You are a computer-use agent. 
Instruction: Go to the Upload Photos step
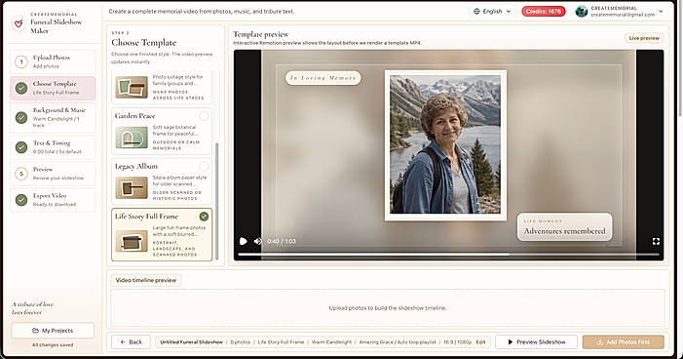pyautogui.click(x=53, y=61)
